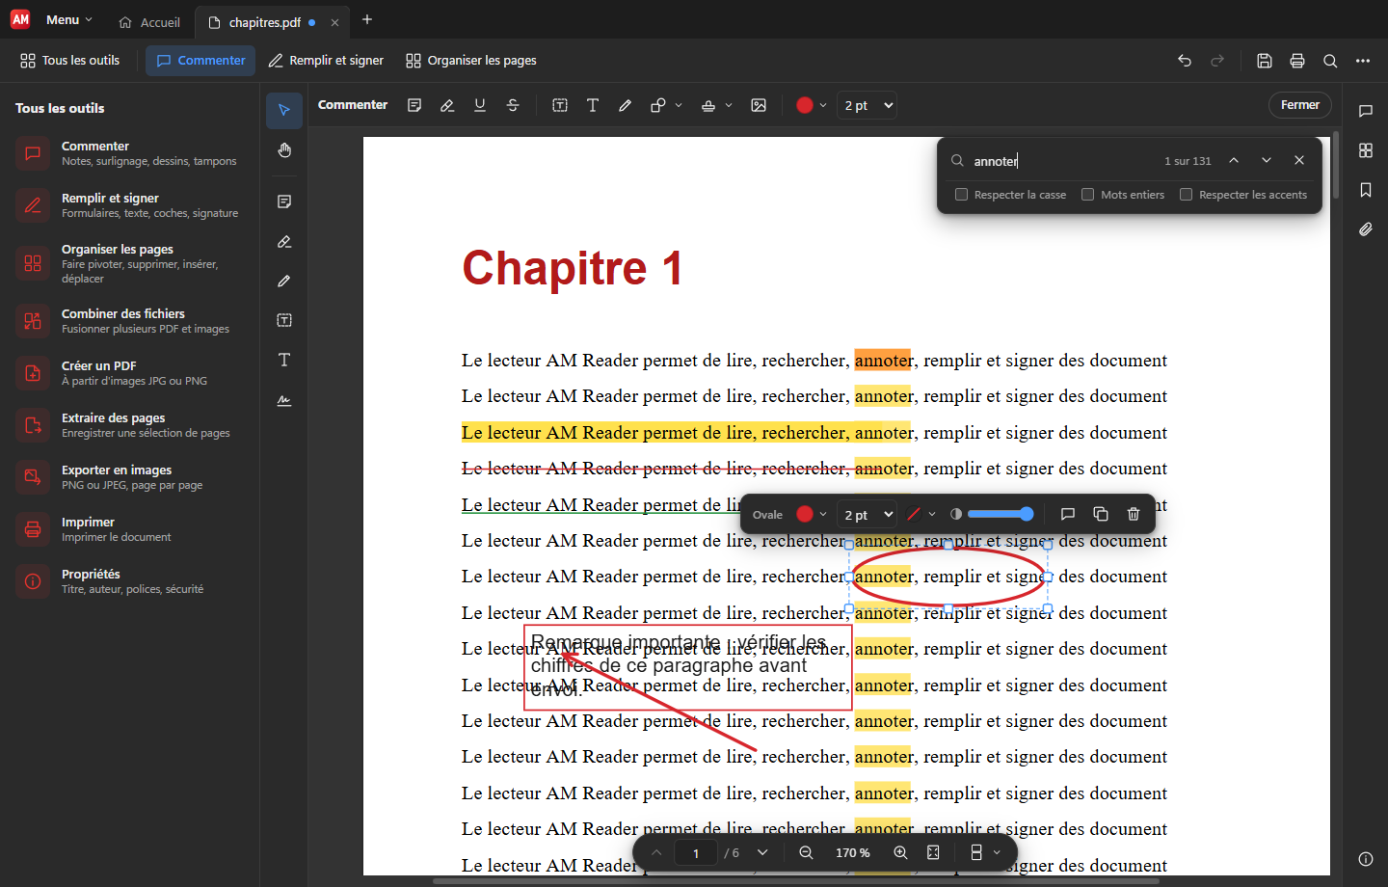Delete the selected oval with the trash icon
Screen dimensions: 1388x887
pyautogui.click(x=1134, y=514)
